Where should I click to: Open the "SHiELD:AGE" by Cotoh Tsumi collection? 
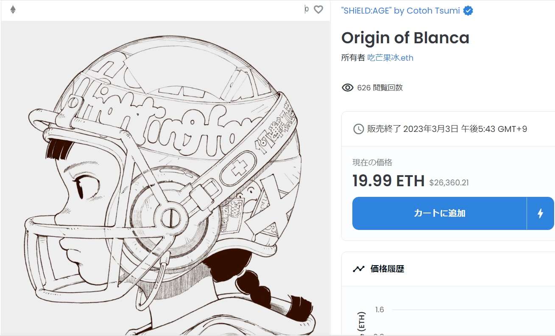pyautogui.click(x=400, y=11)
